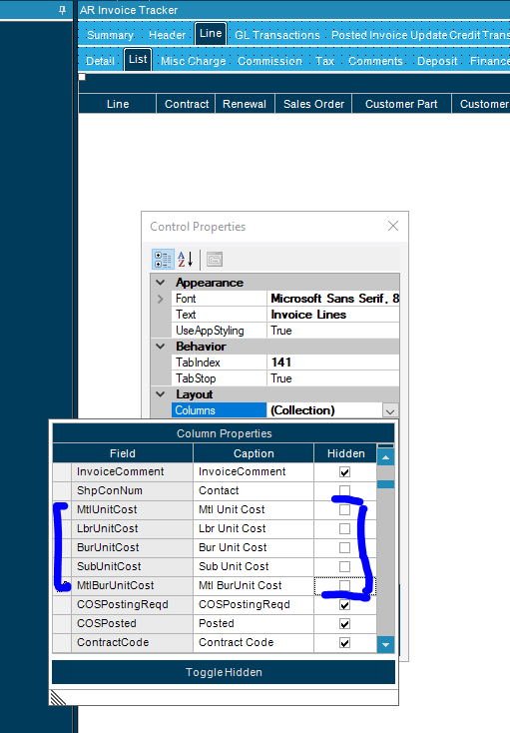The image size is (510, 733).
Task: Click the scroll down arrow in Column Properties
Action: 385,645
